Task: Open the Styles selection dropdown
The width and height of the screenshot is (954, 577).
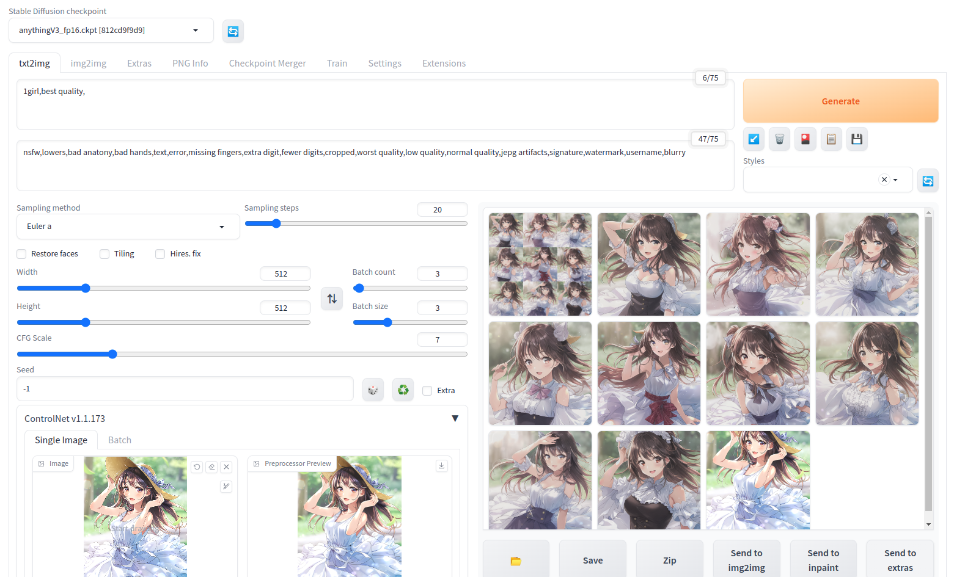Action: (895, 180)
